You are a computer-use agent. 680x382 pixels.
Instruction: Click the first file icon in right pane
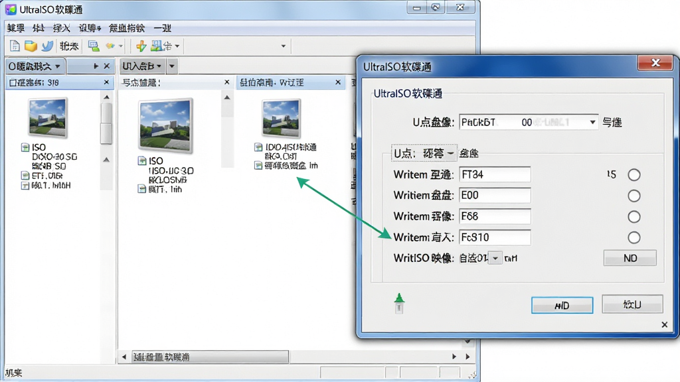tap(258, 147)
